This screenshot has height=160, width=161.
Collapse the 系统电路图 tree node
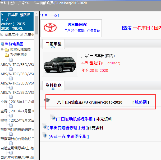point(2,55)
